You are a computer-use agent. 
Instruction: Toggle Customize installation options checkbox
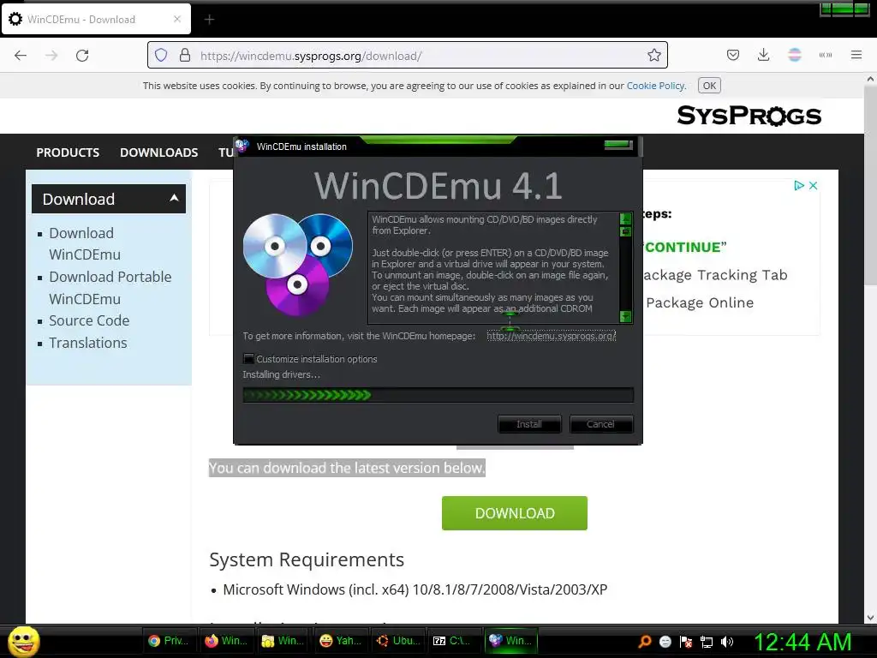coord(249,359)
